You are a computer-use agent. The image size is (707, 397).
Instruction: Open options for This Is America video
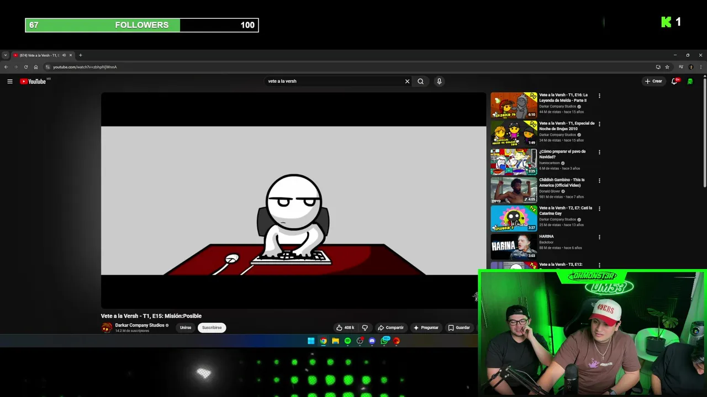599,181
